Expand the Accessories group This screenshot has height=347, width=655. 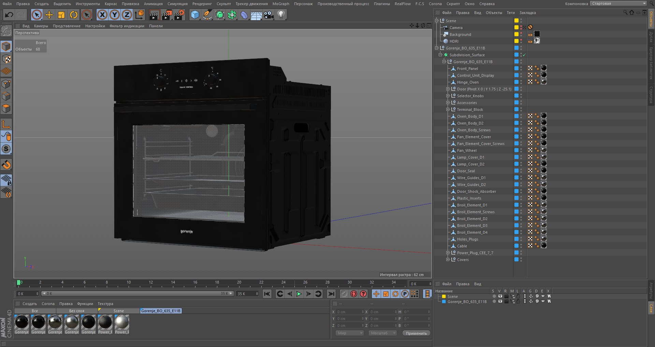[x=448, y=103]
